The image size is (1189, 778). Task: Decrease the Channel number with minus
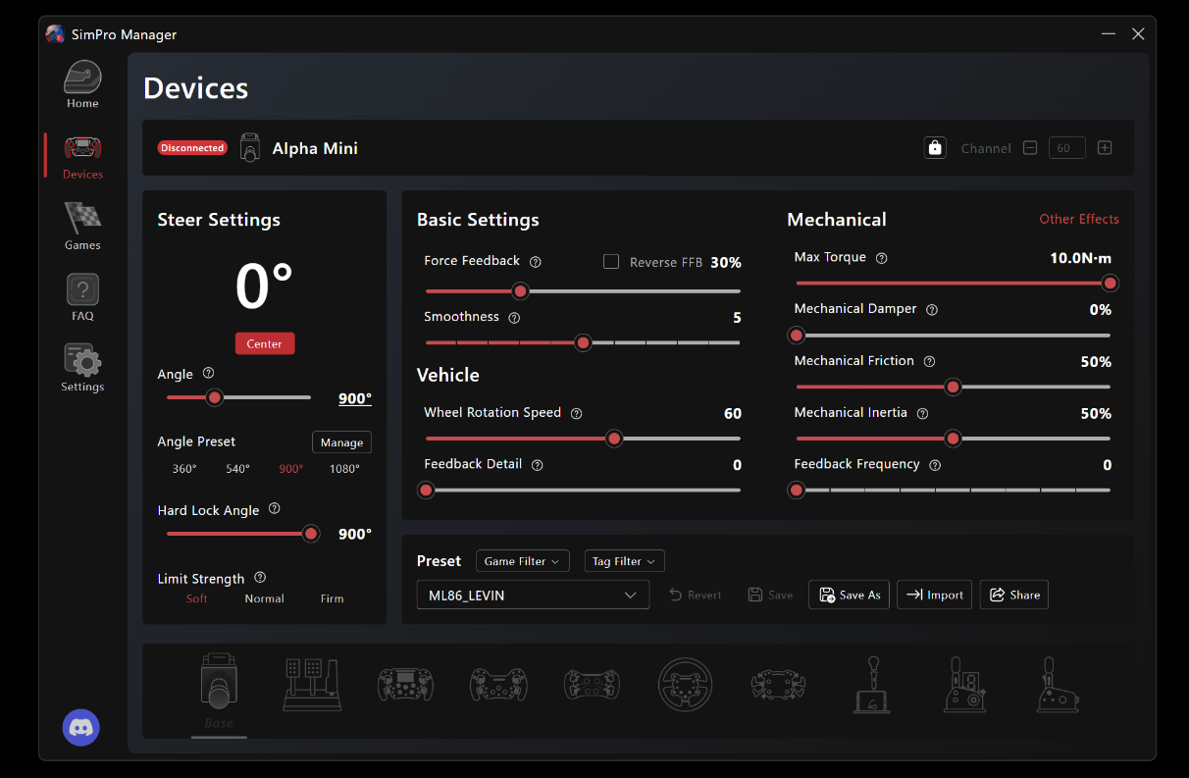pyautogui.click(x=1030, y=148)
